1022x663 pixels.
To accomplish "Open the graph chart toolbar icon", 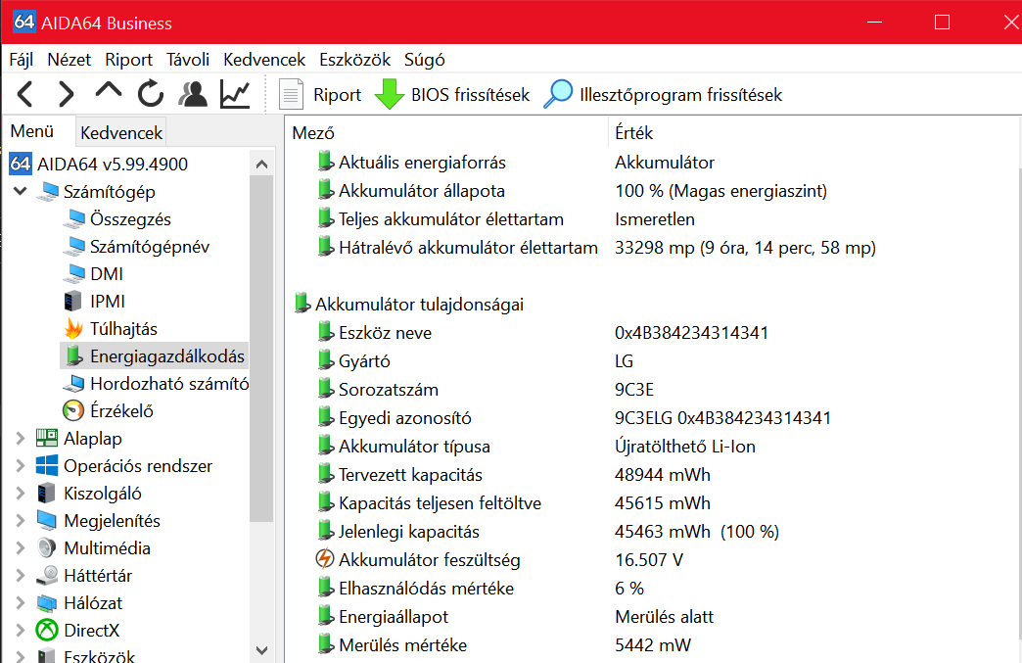I will [x=235, y=95].
